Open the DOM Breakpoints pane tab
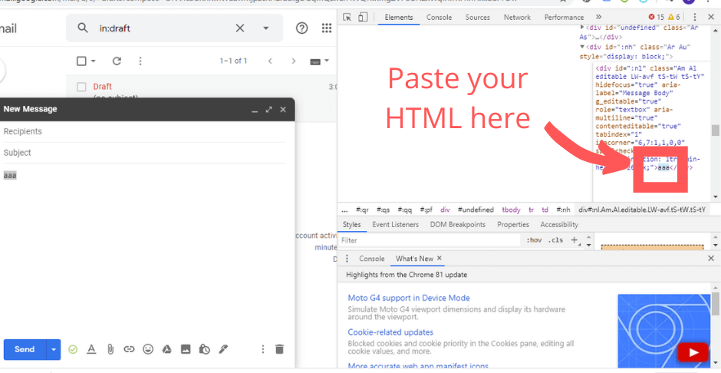The width and height of the screenshot is (721, 373). (x=457, y=224)
